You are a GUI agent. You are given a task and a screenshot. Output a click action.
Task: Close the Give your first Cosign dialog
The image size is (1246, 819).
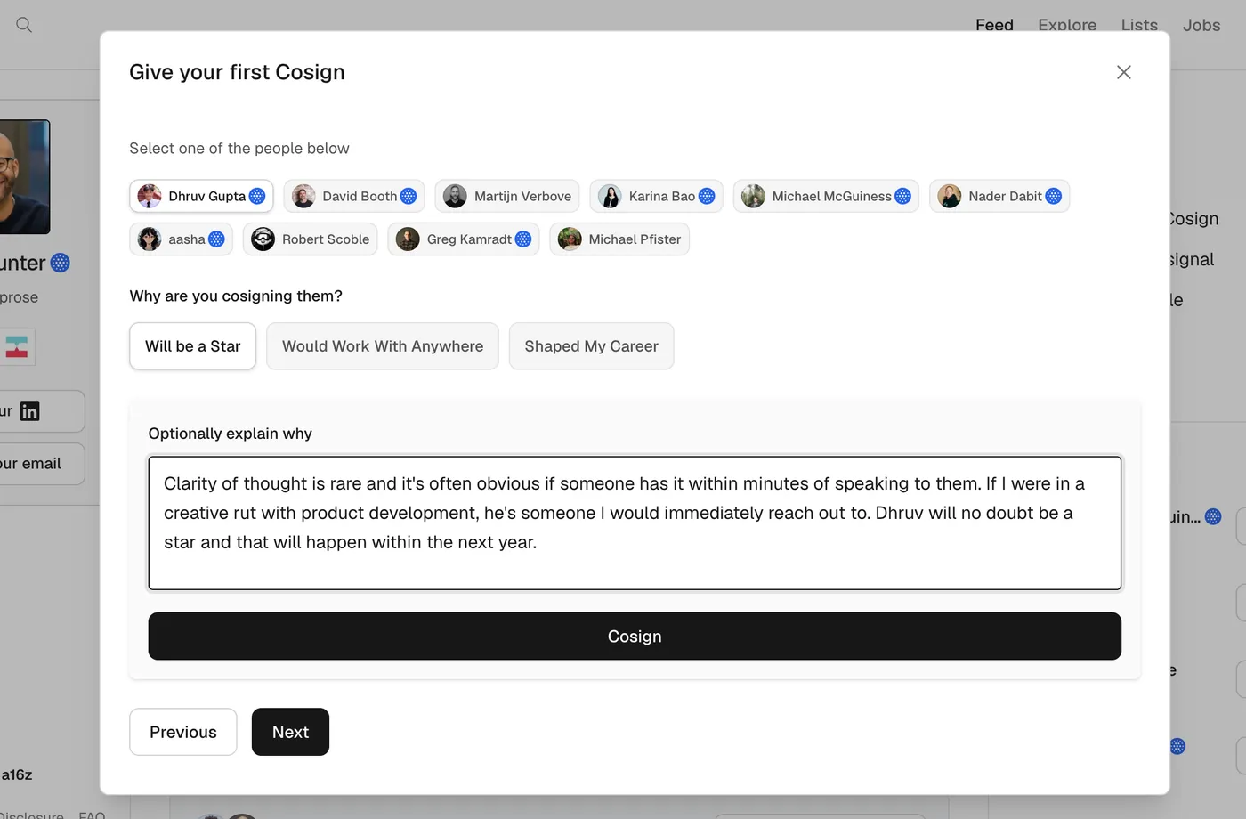(1124, 72)
